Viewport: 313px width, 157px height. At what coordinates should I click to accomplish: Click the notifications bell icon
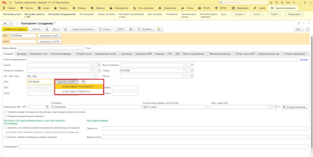pos(271,2)
